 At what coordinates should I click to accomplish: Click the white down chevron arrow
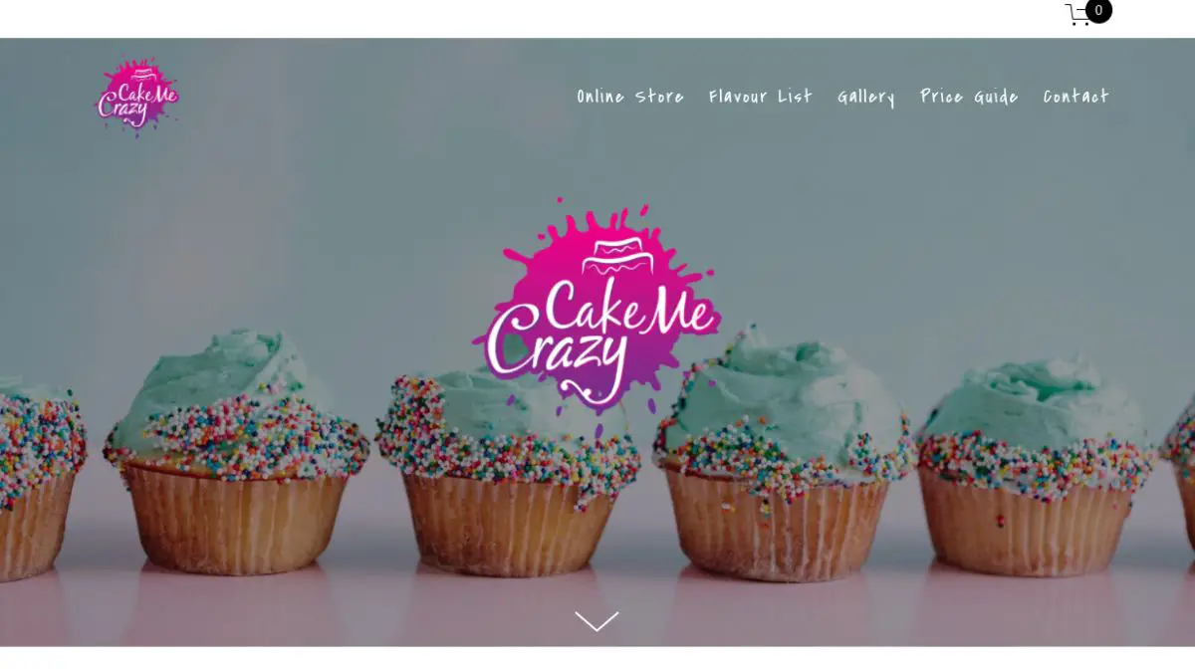597,621
